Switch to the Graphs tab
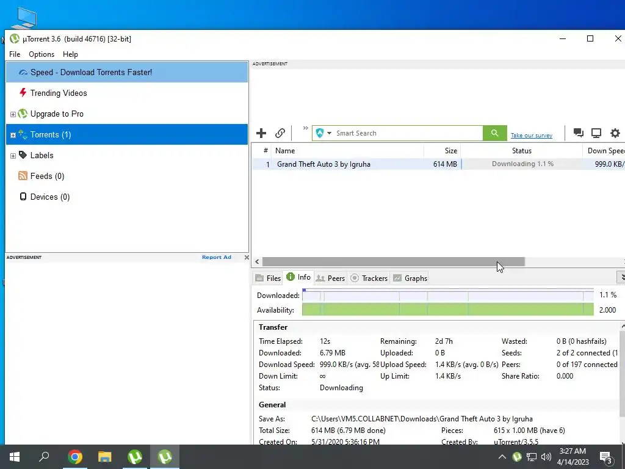 410,278
